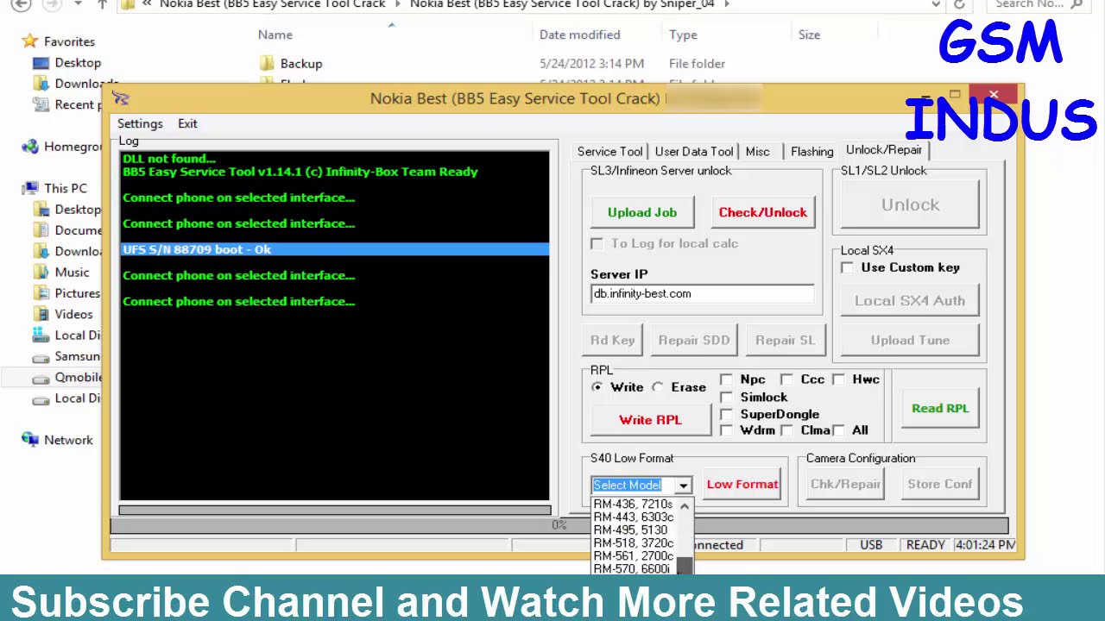The width and height of the screenshot is (1105, 621).
Task: Enable the Use Custom key checkbox
Action: coord(848,267)
